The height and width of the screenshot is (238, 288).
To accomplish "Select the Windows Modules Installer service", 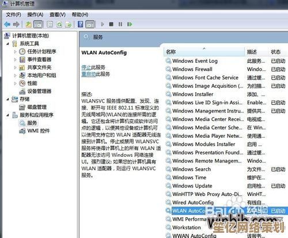I will (x=226, y=144).
